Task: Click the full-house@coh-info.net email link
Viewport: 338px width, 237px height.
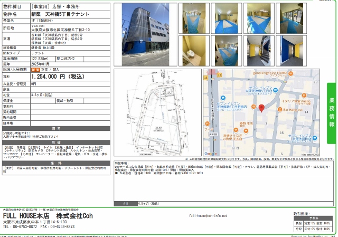Action: (208, 216)
